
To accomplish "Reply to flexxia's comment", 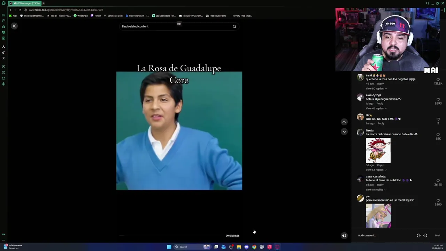I will click(380, 165).
